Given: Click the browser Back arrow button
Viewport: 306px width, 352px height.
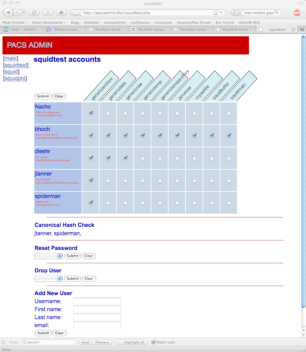Looking at the screenshot, I should [8, 13].
